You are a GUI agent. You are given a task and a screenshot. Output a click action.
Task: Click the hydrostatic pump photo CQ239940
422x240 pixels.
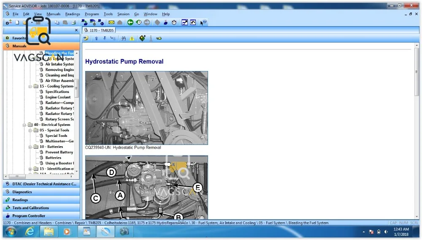pos(147,108)
